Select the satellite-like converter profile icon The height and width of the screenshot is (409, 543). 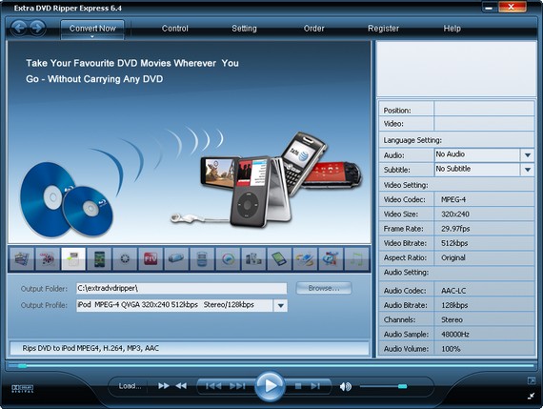point(305,259)
